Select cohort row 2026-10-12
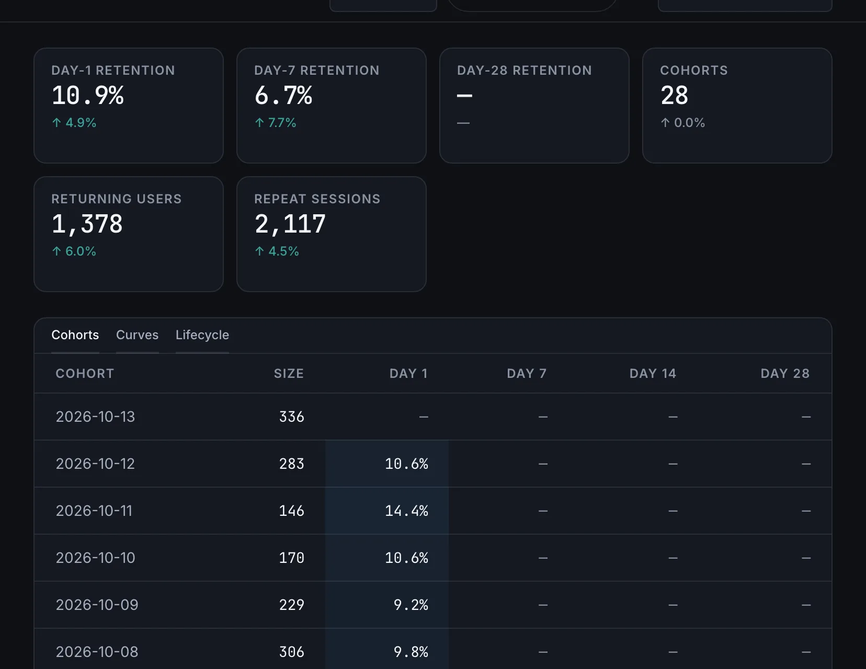This screenshot has height=669, width=866. click(433, 464)
